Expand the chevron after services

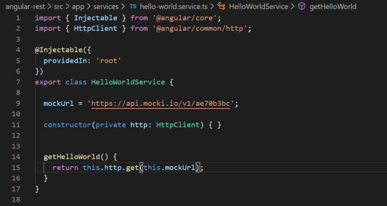[x=122, y=7]
